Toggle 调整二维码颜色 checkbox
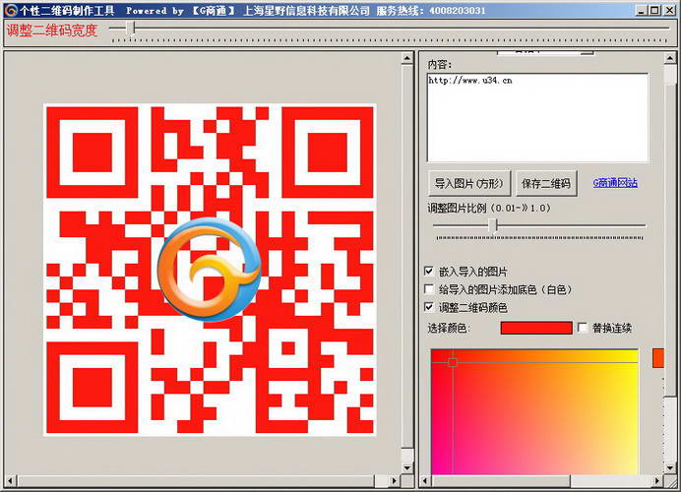The image size is (681, 492). pos(429,307)
